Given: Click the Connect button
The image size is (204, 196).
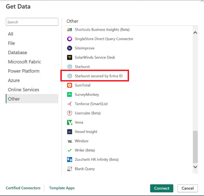Looking at the screenshot, I should pyautogui.click(x=162, y=188).
